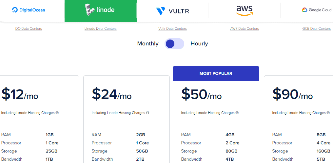Image resolution: width=333 pixels, height=163 pixels.
Task: Click the info icon on the $90 plan
Action: click(x=328, y=113)
